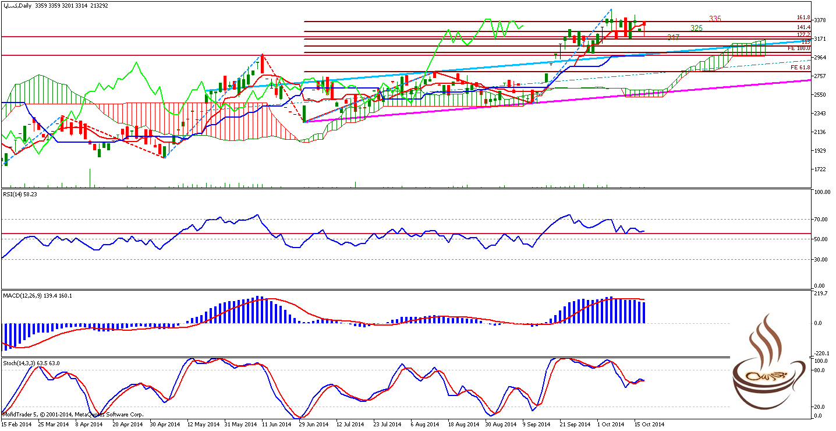Click the 15 Oct 2014 date label

(x=649, y=425)
